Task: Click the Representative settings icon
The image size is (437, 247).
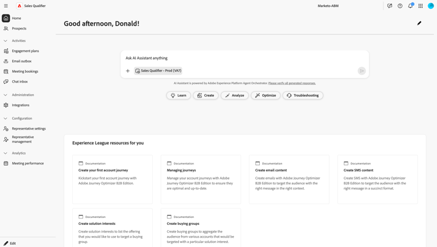Action: pos(6,128)
